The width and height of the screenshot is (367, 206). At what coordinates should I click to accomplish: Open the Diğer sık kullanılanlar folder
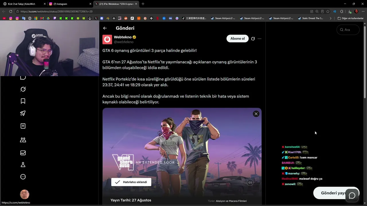[x=350, y=18]
